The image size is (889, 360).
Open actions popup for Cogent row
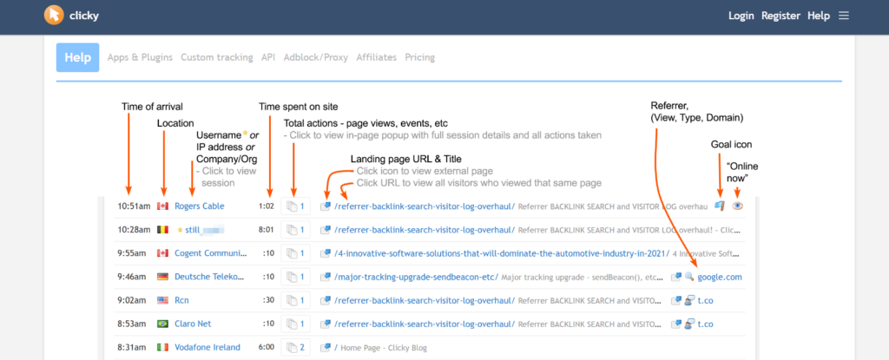point(295,253)
